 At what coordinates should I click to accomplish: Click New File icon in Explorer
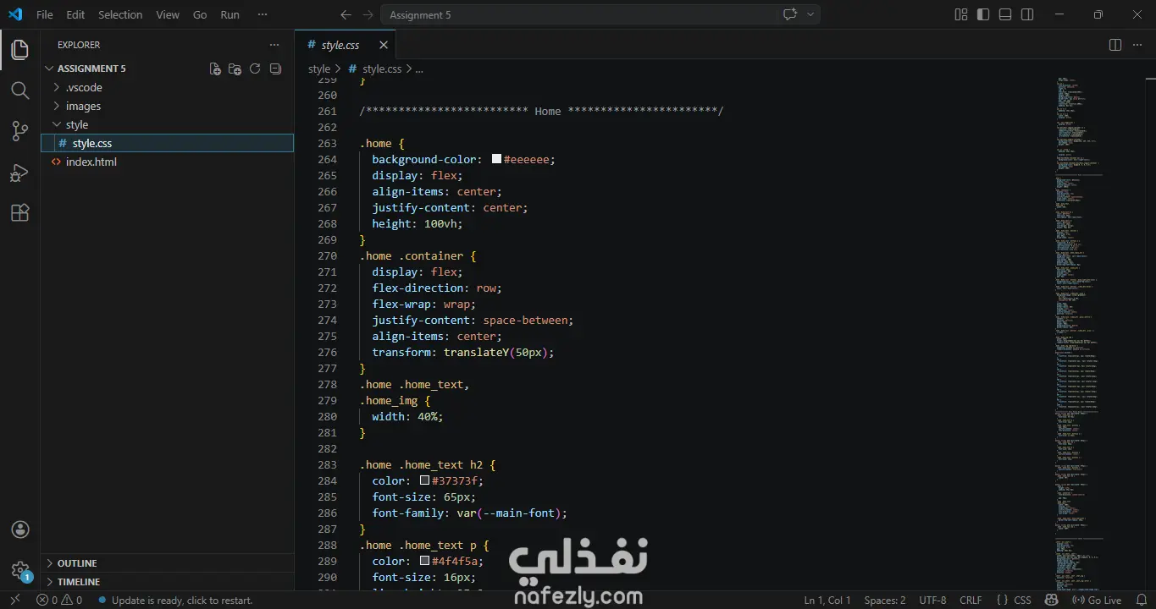pyautogui.click(x=215, y=69)
